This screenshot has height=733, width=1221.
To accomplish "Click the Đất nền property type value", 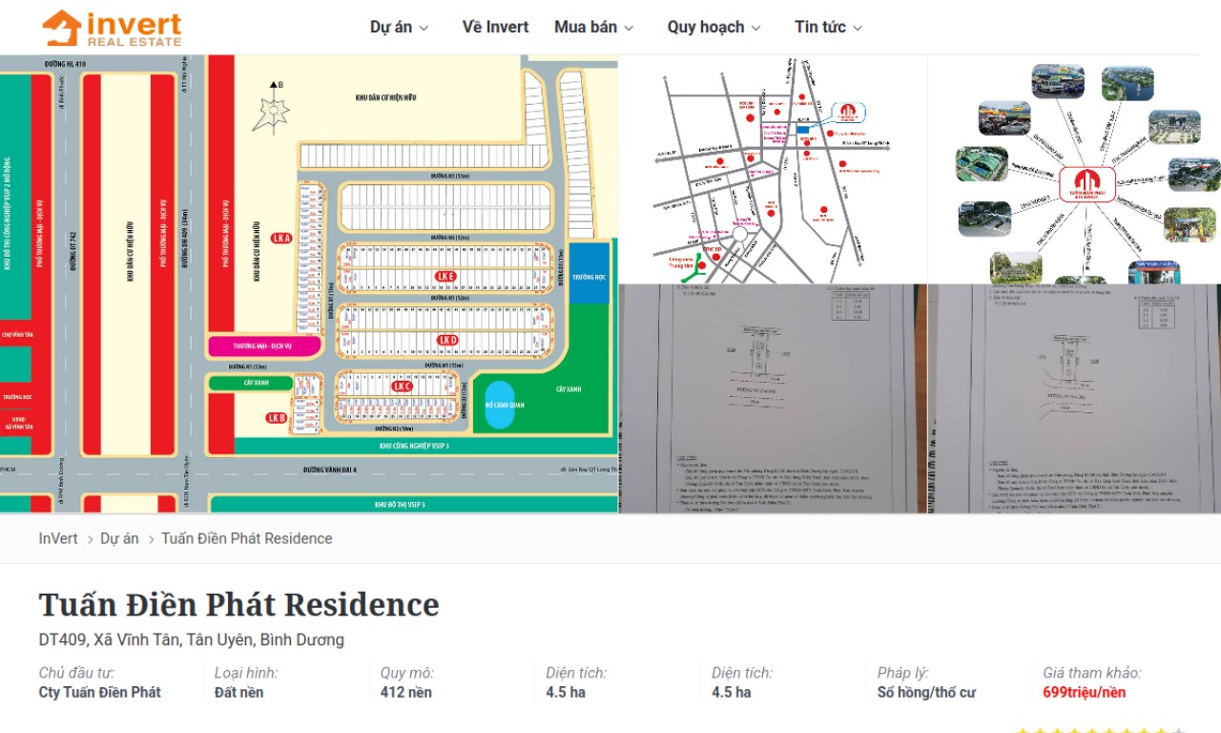I will click(238, 692).
